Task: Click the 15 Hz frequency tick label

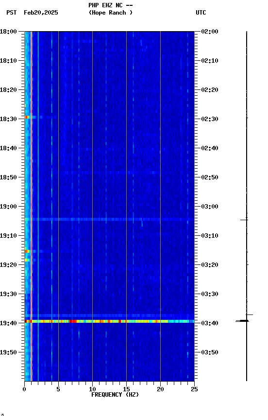Action: coord(126,389)
